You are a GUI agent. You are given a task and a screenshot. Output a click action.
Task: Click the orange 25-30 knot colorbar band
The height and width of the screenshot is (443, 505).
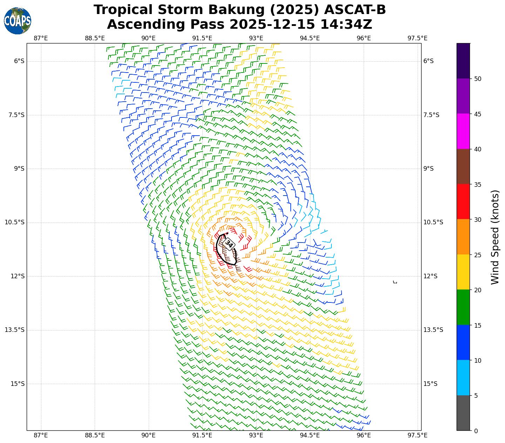[463, 237]
